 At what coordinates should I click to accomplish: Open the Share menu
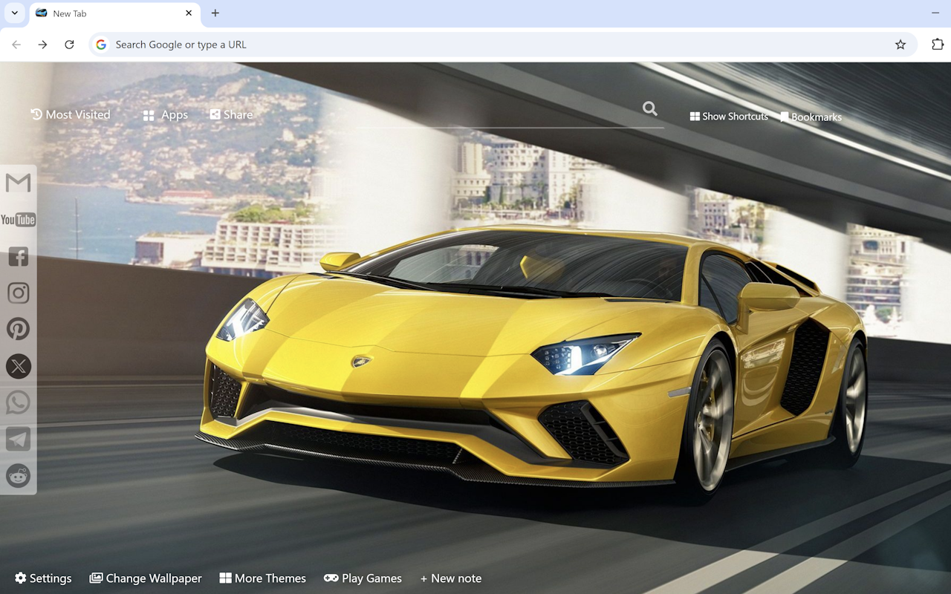point(231,114)
